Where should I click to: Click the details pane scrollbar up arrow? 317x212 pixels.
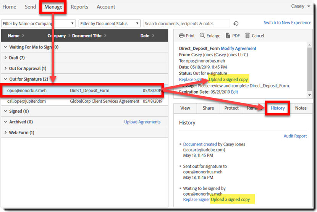(x=309, y=45)
